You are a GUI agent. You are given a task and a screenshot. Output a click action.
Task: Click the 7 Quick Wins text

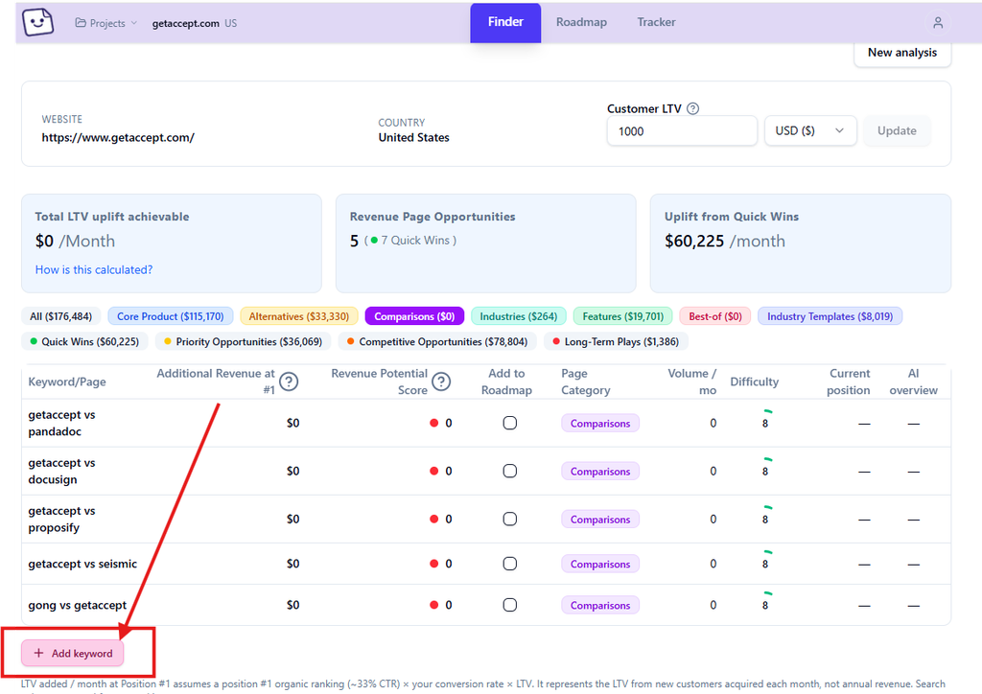click(415, 241)
